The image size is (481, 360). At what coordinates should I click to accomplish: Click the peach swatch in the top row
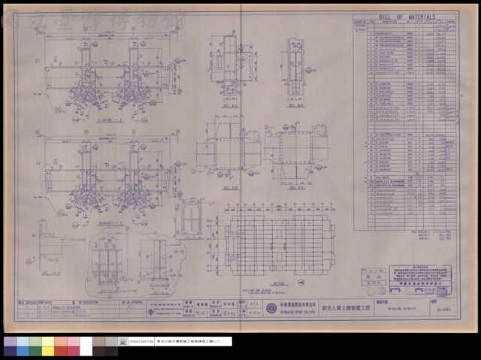(x=61, y=342)
